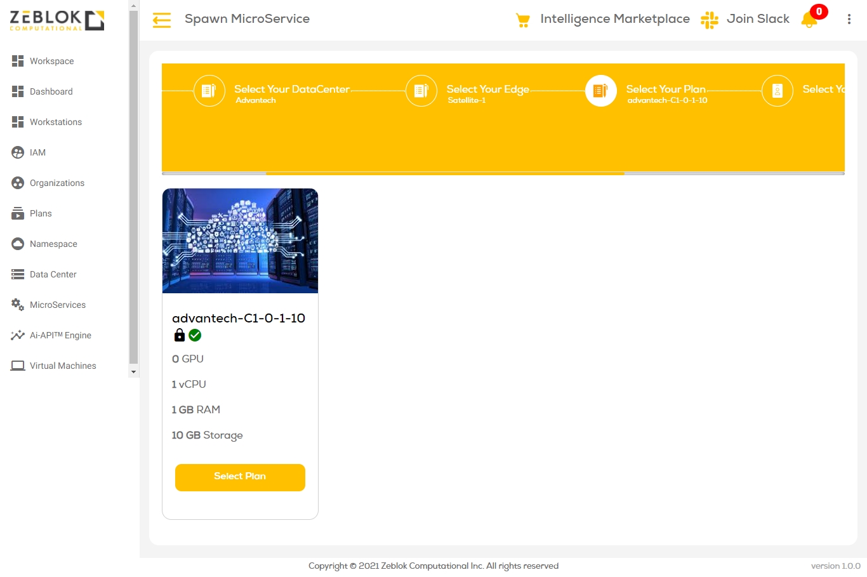Image resolution: width=867 pixels, height=577 pixels.
Task: Click the shopping cart marketplace icon
Action: 523,20
